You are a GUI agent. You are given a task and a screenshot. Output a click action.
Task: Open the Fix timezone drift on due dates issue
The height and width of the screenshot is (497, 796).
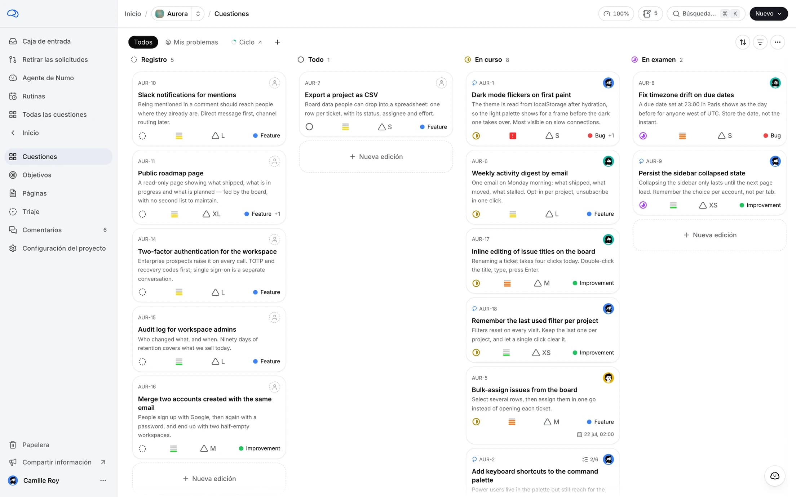(686, 95)
